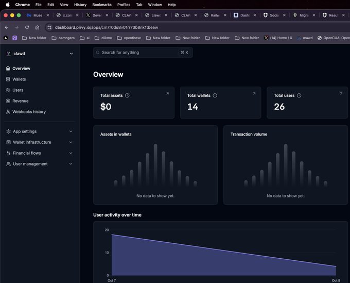The height and width of the screenshot is (283, 350).
Task: Open the Help menu
Action: click(x=171, y=5)
